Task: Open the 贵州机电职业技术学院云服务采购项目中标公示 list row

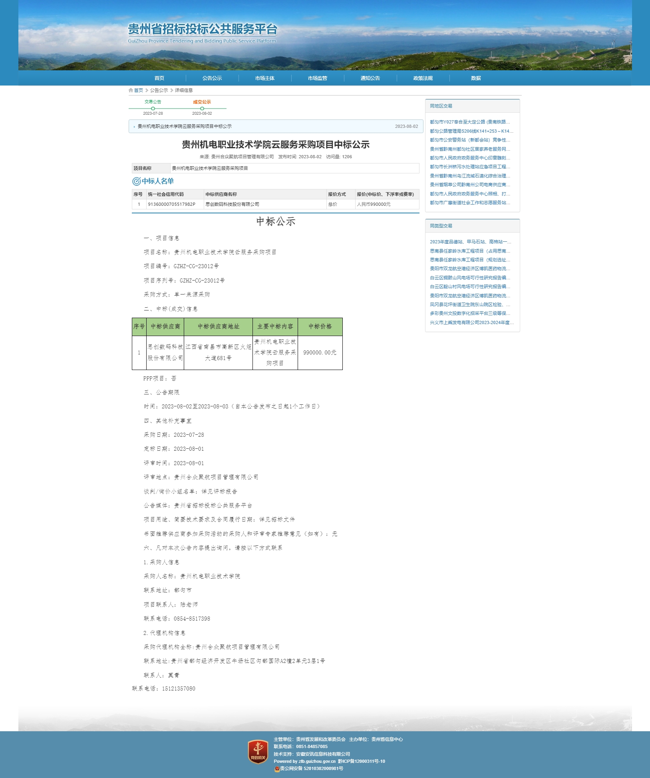Action: [x=276, y=126]
